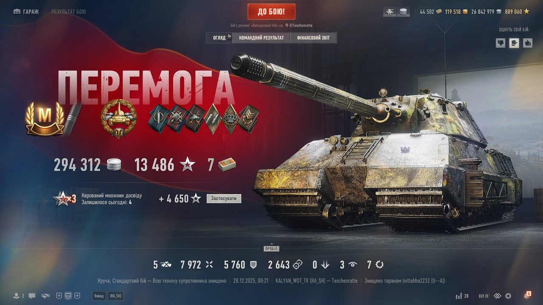Open the ГАРАЖ navigation menu
This screenshot has height=305, width=543.
click(26, 12)
